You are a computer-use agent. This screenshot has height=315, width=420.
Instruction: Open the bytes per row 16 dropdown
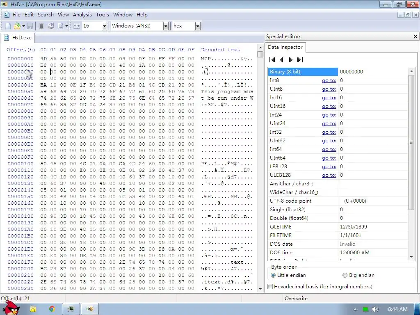[x=104, y=26]
